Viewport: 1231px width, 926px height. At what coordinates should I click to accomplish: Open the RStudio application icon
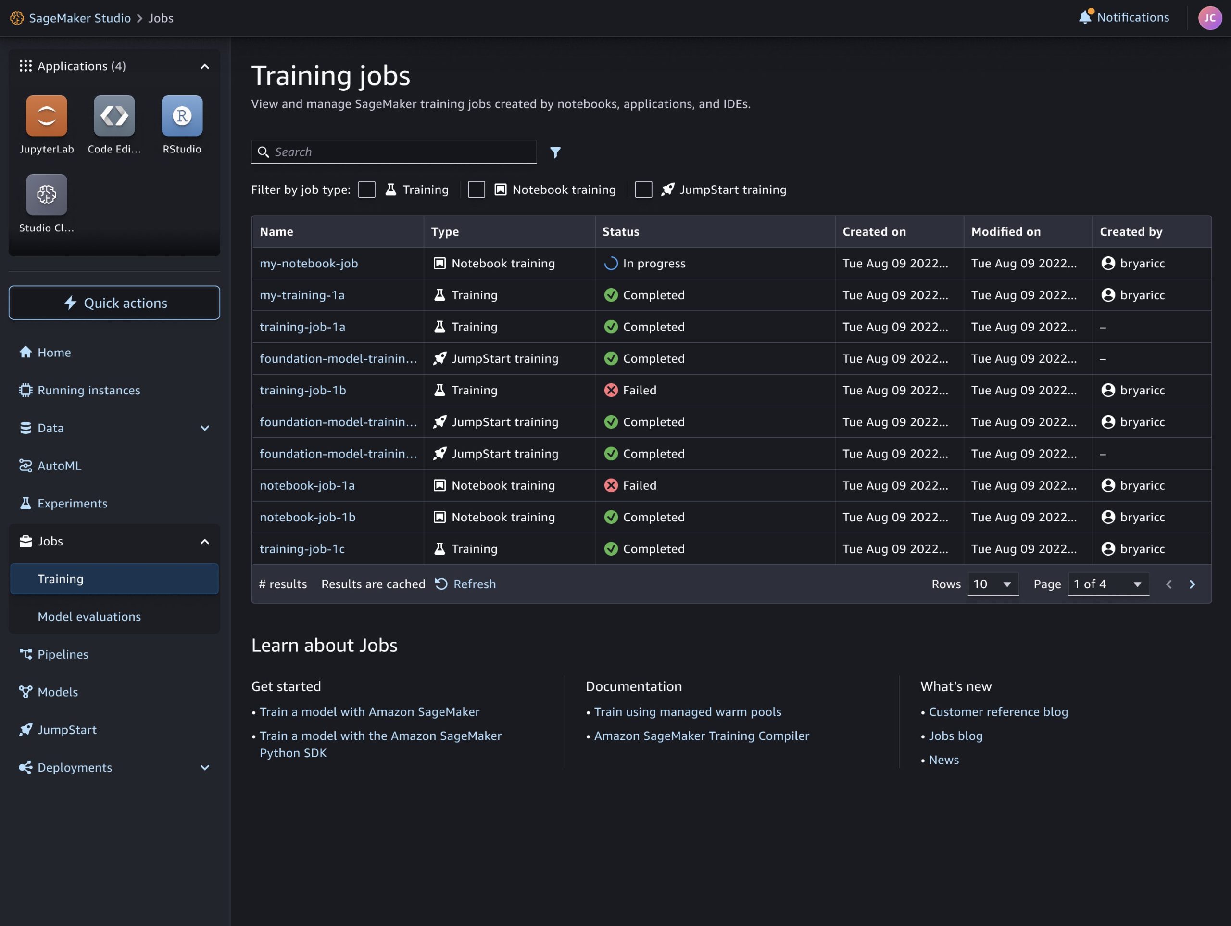pyautogui.click(x=182, y=116)
